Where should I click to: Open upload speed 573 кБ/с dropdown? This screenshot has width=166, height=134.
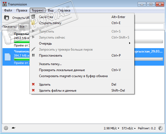click(x=129, y=128)
